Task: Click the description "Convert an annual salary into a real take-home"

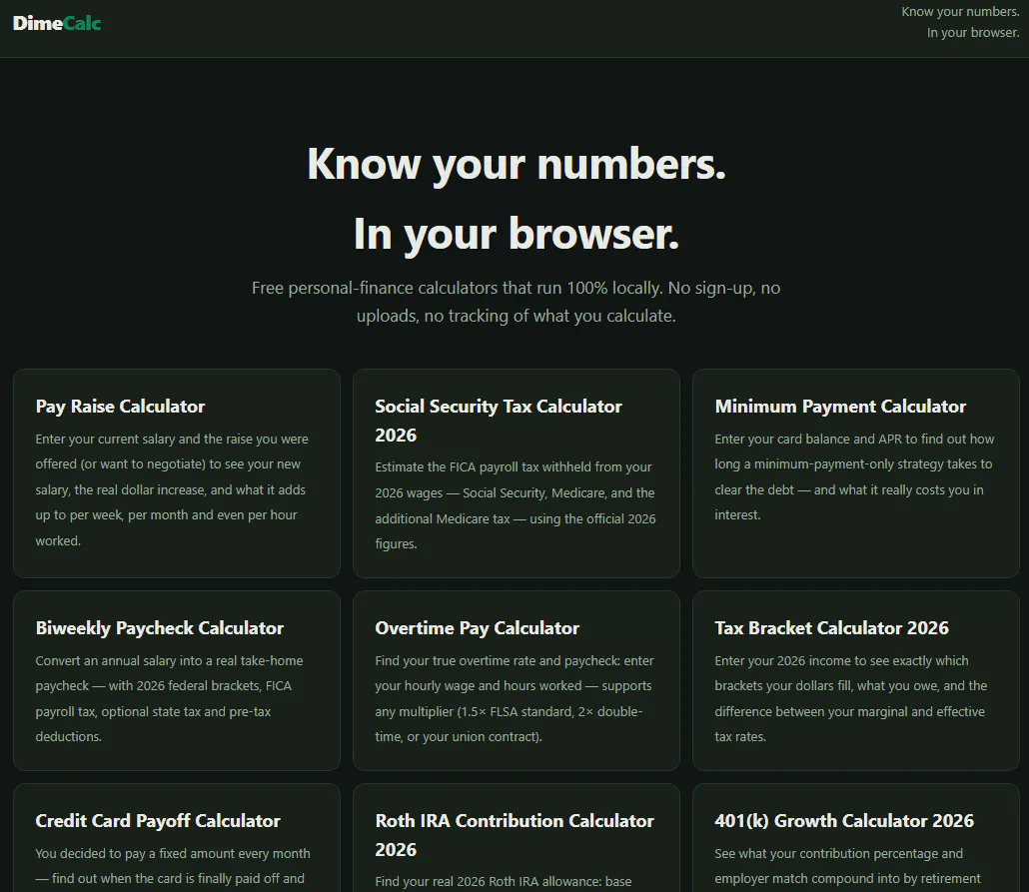Action: coord(169,698)
